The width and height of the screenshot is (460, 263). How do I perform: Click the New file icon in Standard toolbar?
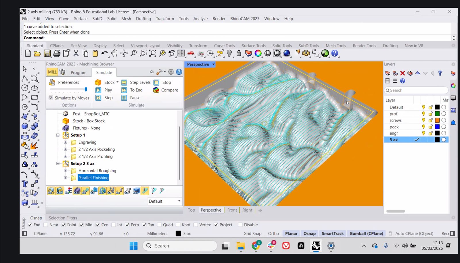[x=28, y=53]
